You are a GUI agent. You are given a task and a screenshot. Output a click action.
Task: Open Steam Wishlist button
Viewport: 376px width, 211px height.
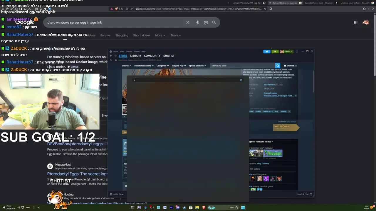(x=291, y=66)
